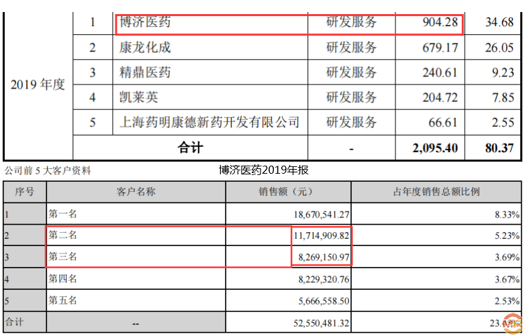
Task: Click the ratio 3.69%
Action: tap(508, 258)
